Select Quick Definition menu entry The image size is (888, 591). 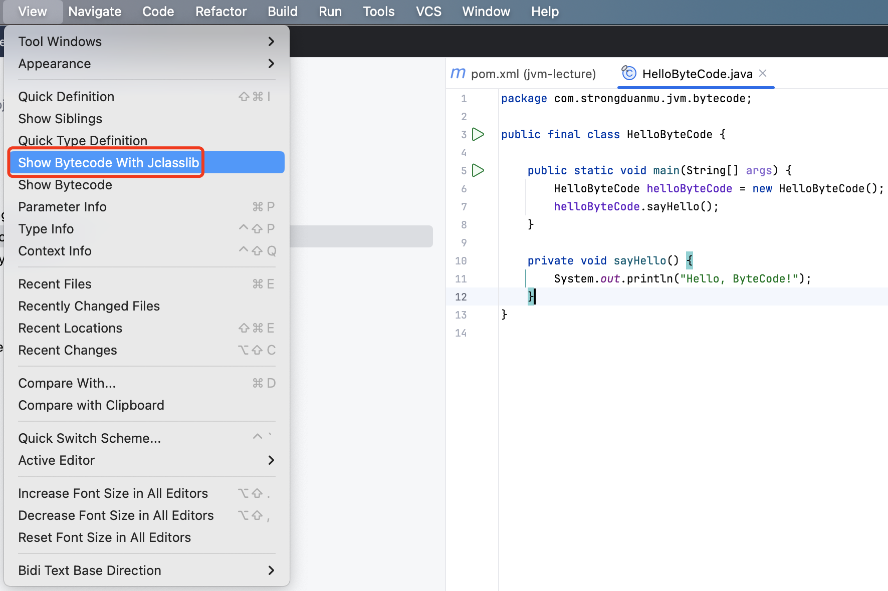tap(66, 97)
